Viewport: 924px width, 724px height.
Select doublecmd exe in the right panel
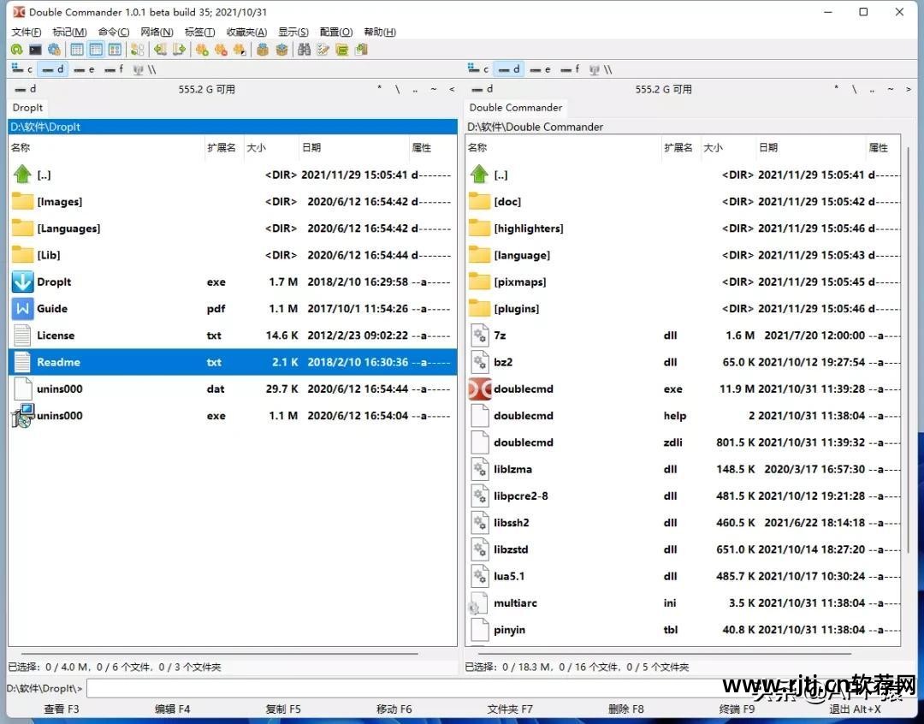(x=684, y=389)
